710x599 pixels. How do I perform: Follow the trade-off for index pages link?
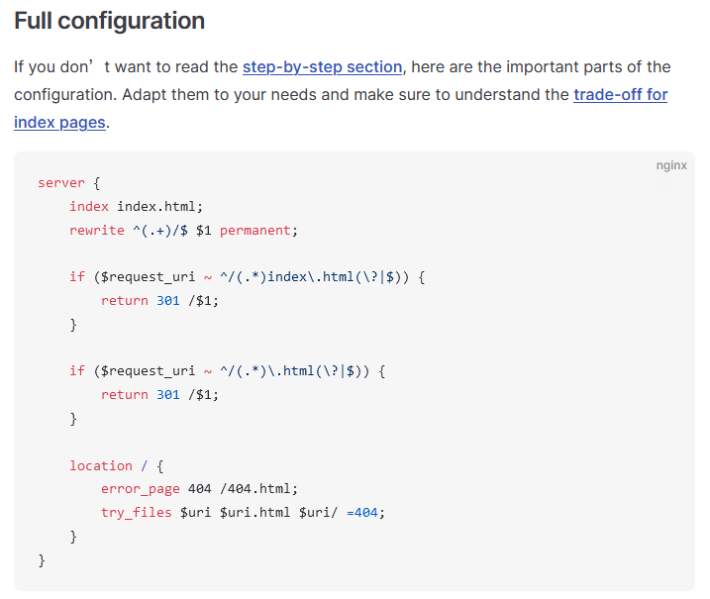(620, 95)
